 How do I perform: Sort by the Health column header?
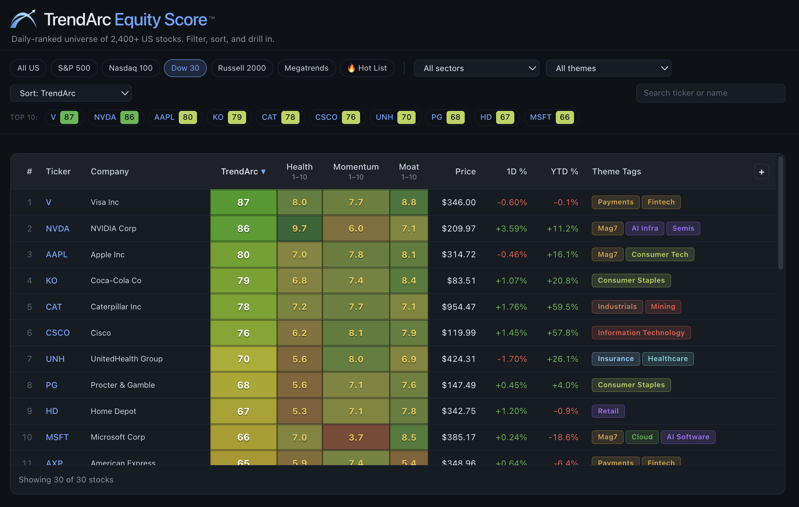pos(300,171)
